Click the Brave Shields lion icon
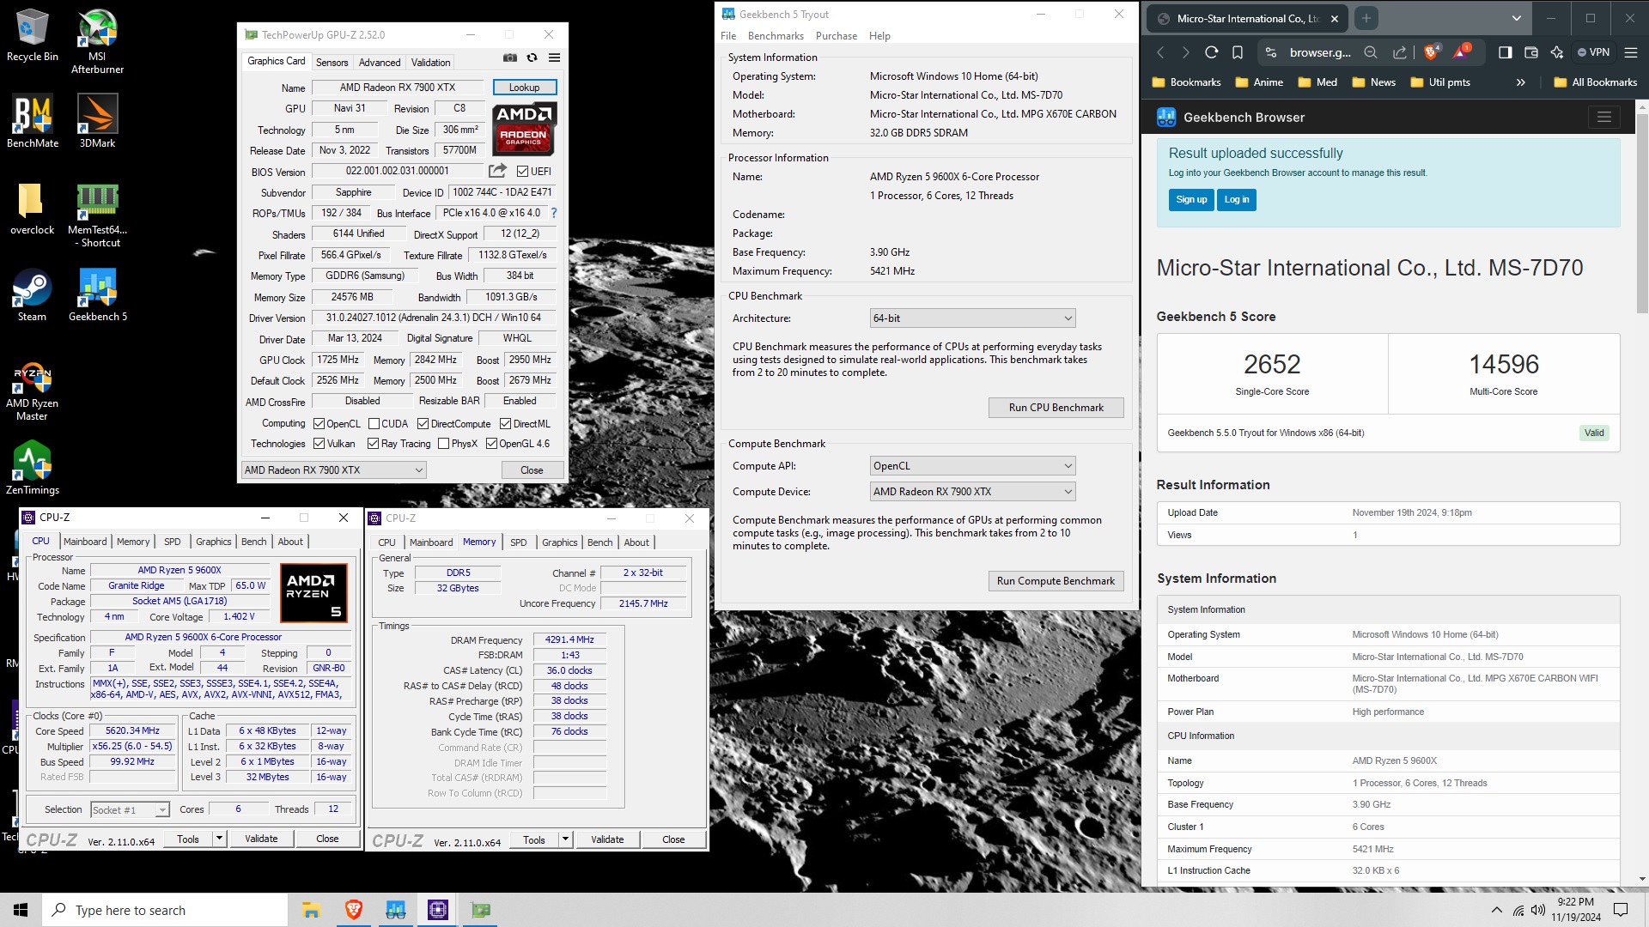The width and height of the screenshot is (1649, 927). coord(1431,52)
